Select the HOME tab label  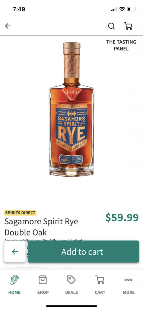[x=14, y=292]
